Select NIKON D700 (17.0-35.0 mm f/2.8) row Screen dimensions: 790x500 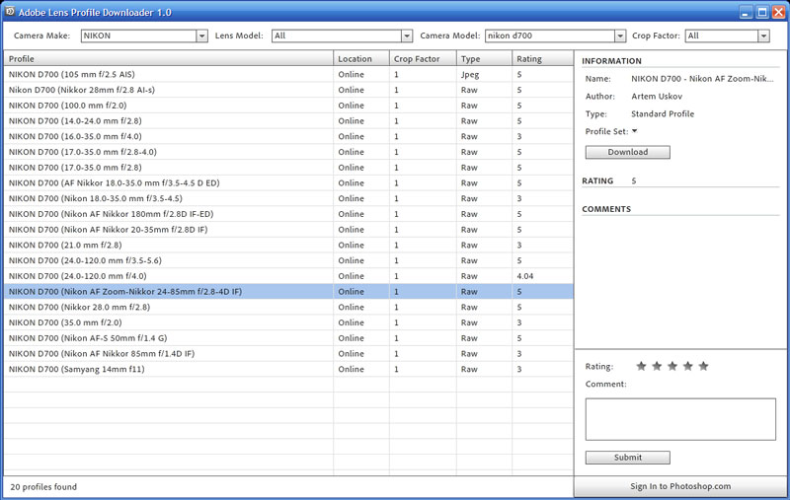click(288, 168)
